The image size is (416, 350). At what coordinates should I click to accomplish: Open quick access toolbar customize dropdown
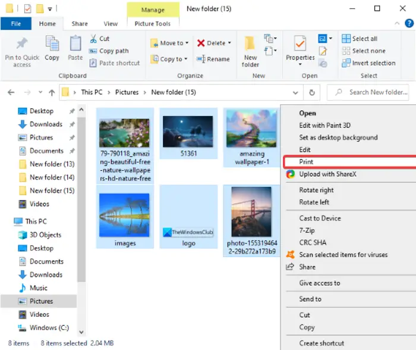(x=50, y=9)
